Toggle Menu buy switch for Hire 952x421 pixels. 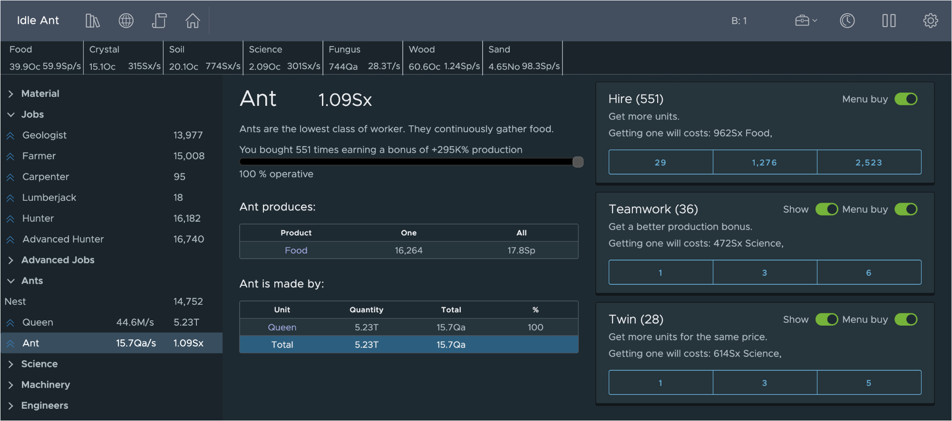[x=906, y=99]
